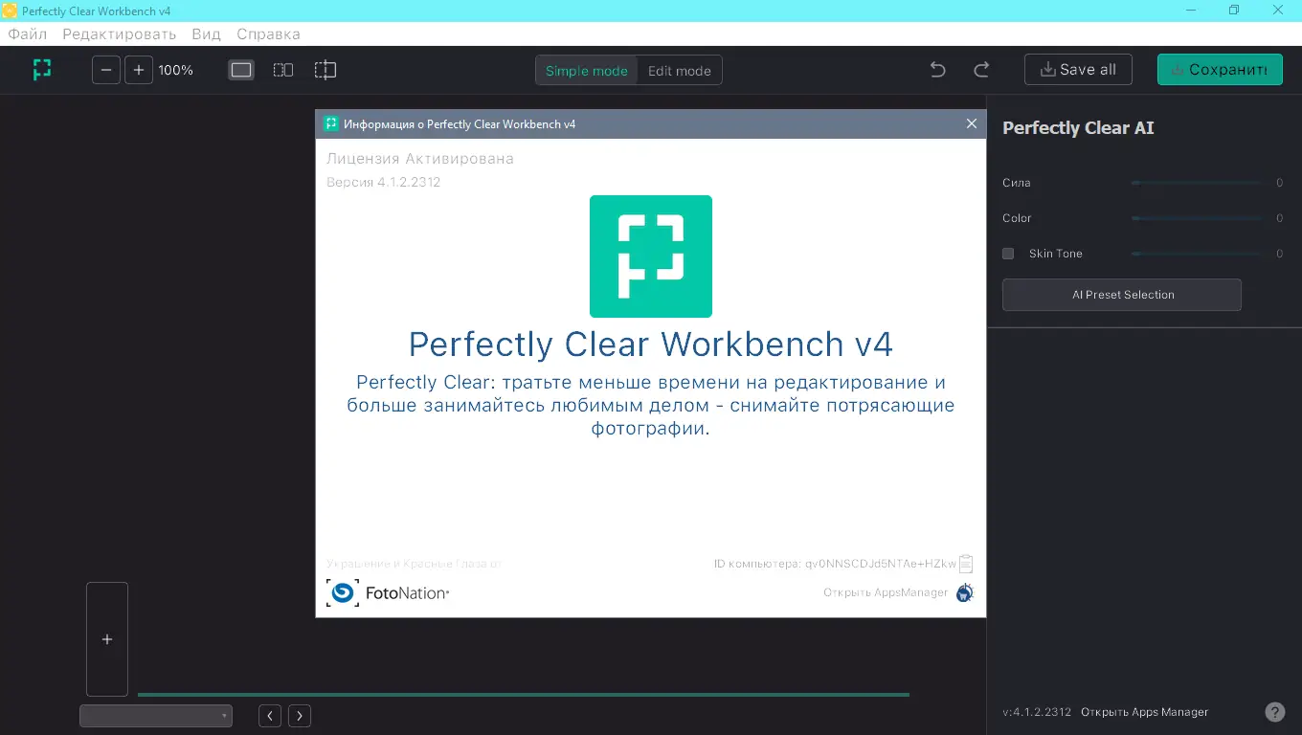Click the Версия 4.1.2.2312 text
This screenshot has width=1302, height=735.
click(383, 182)
